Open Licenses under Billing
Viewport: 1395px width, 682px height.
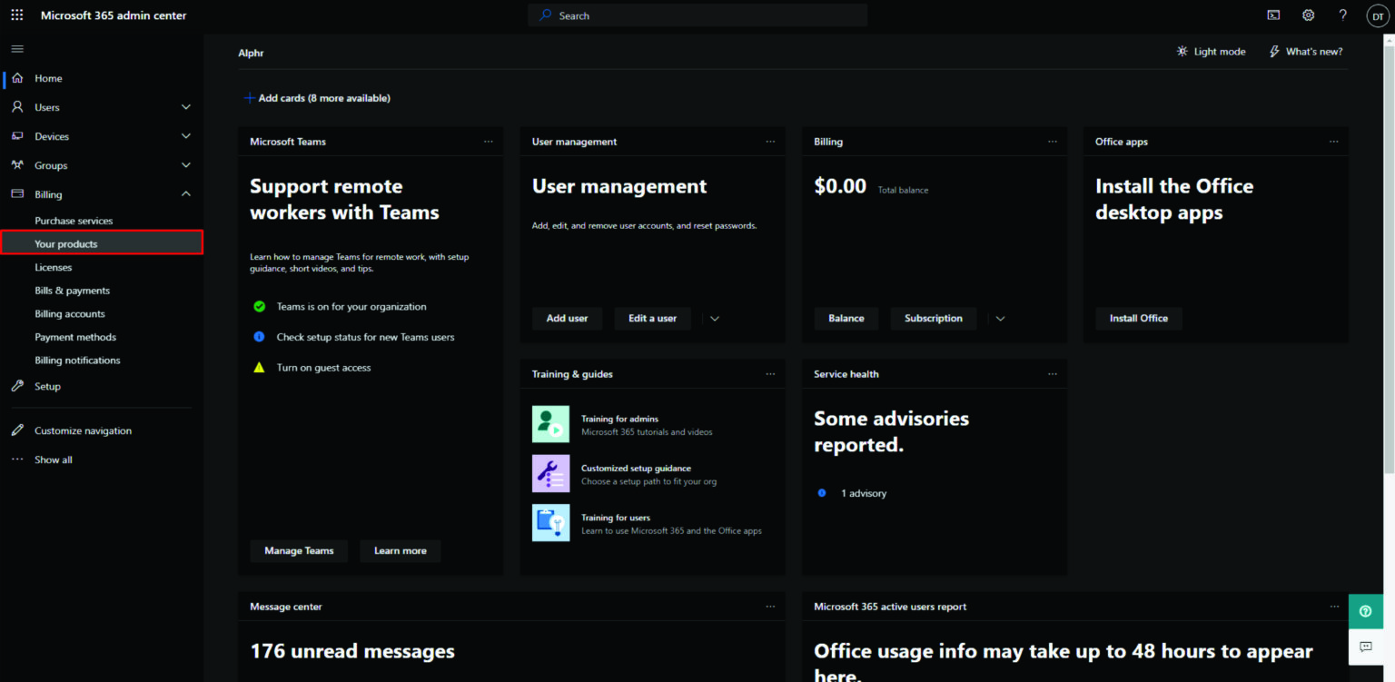(x=53, y=267)
